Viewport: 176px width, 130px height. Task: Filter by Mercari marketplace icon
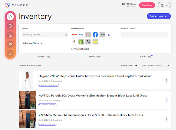click(x=109, y=35)
